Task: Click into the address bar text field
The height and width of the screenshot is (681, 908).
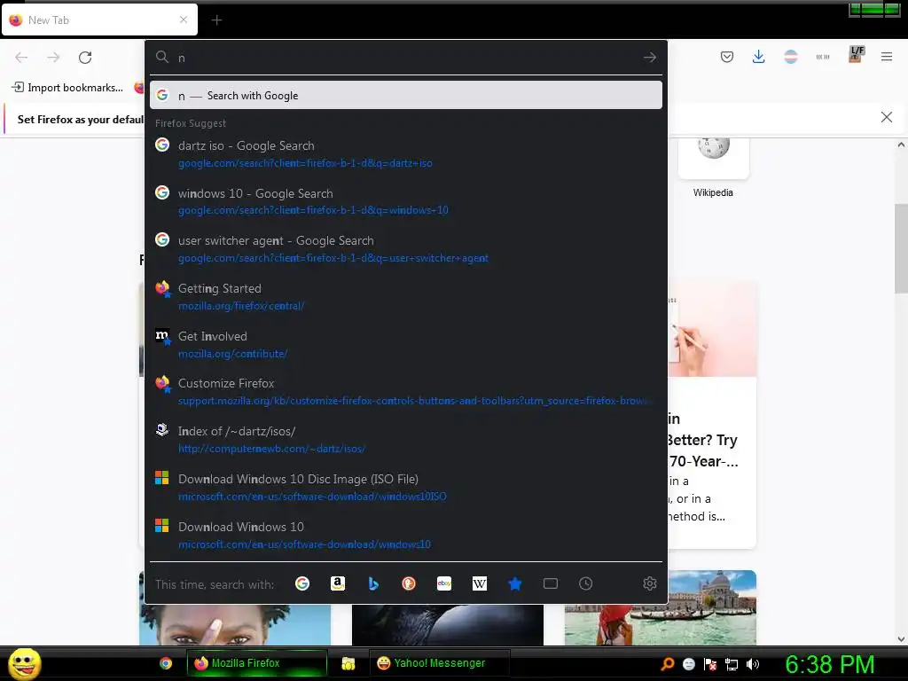Action: (405, 58)
